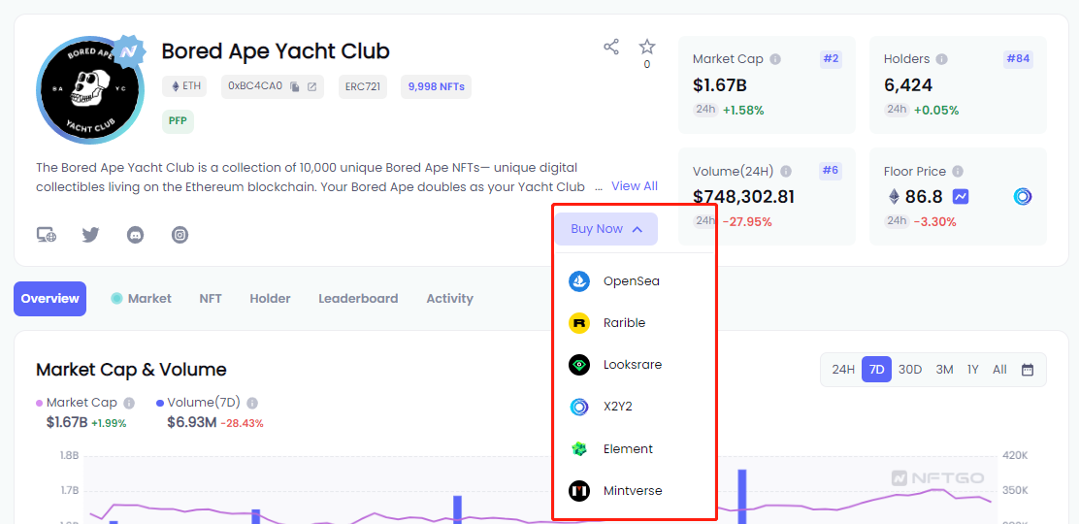Open the calendar date picker icon
Screen dimensions: 1079x524
(x=1028, y=369)
